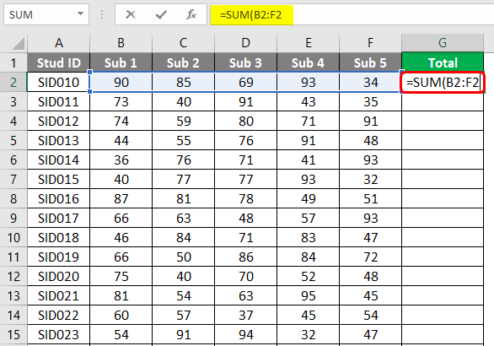Image resolution: width=494 pixels, height=346 pixels.
Task: Select row 1 header
Action: click(x=13, y=62)
